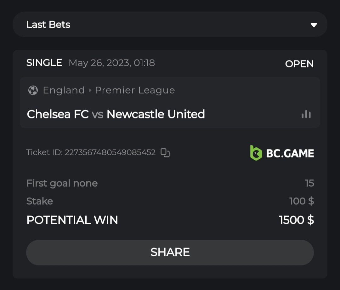Click the breadcrumb arrow after England
340x290 pixels.
(90, 90)
